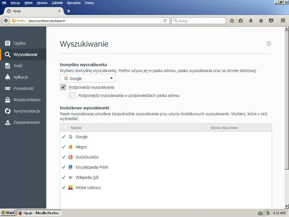
Task: Click the taskbar clock showing 8:12 AM
Action: (x=279, y=213)
